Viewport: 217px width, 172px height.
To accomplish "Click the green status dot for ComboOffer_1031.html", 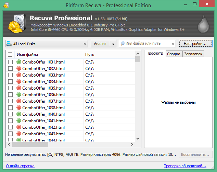I will [19, 62].
